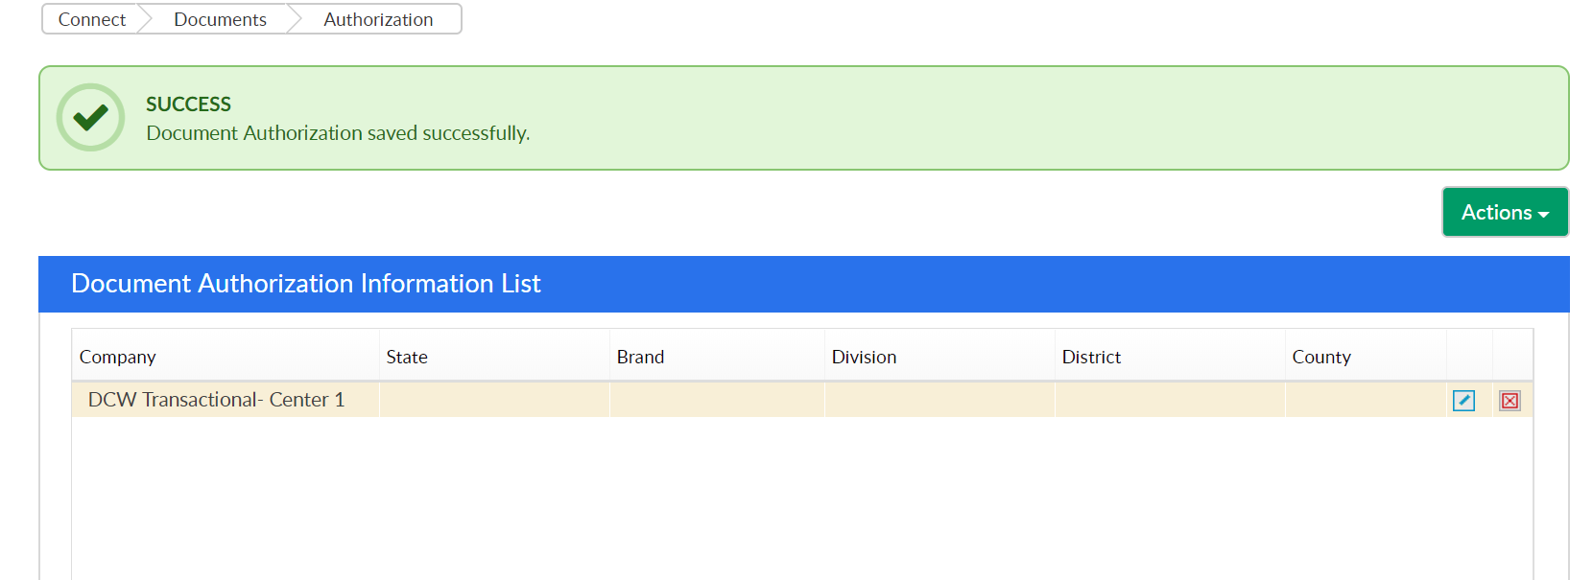Click the empty State cell in the DCW row

pyautogui.click(x=494, y=400)
